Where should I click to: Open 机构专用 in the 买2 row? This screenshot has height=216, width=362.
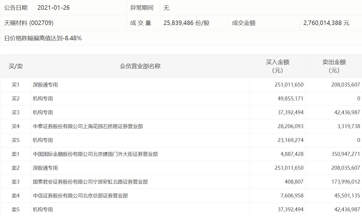43,99
